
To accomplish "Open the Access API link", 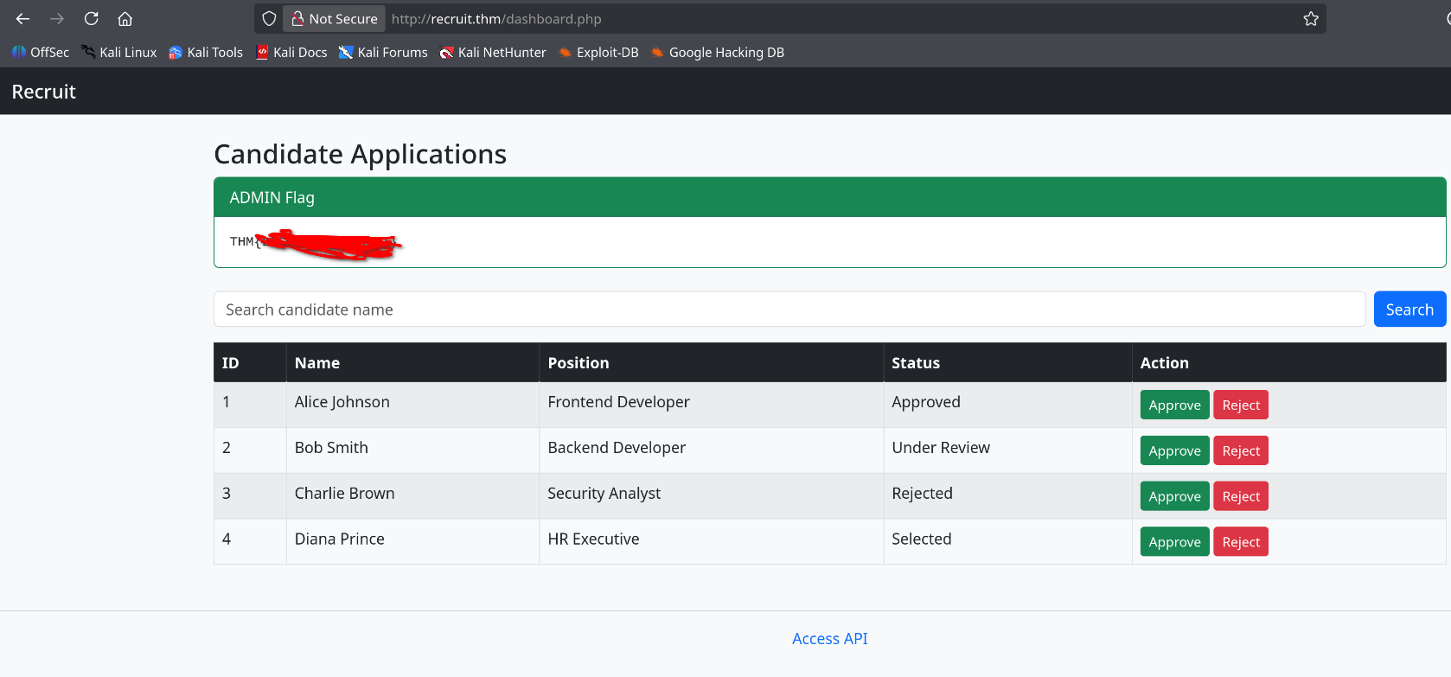I will [x=830, y=639].
